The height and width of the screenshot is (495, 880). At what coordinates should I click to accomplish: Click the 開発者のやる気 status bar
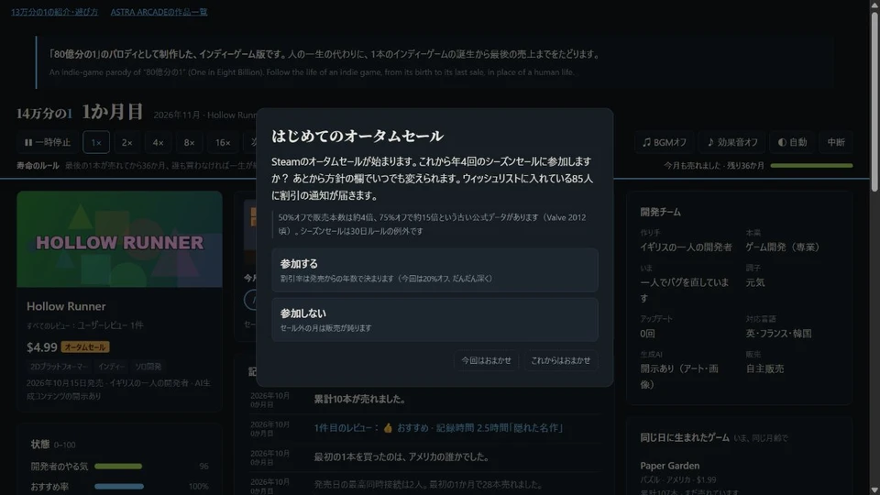click(x=118, y=467)
